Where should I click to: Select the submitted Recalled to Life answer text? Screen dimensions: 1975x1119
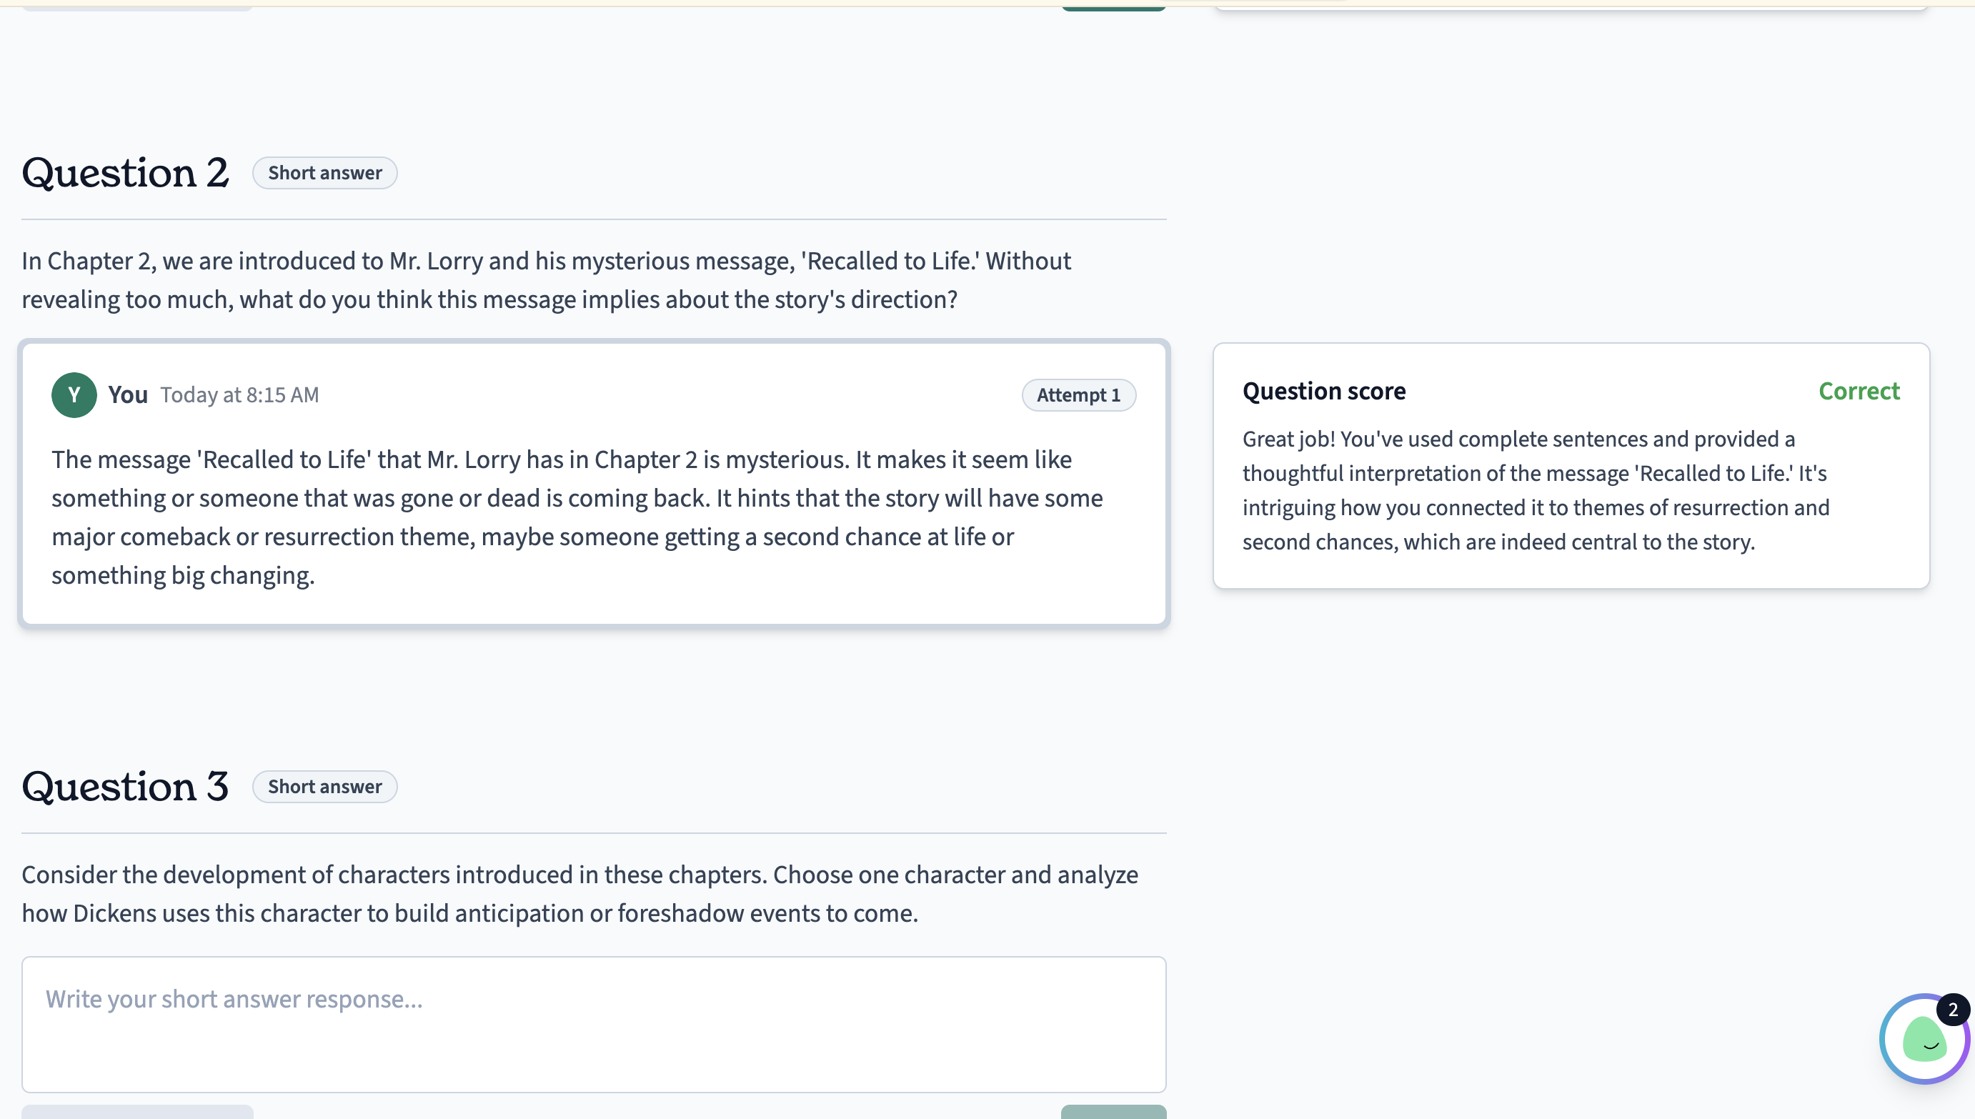point(577,517)
